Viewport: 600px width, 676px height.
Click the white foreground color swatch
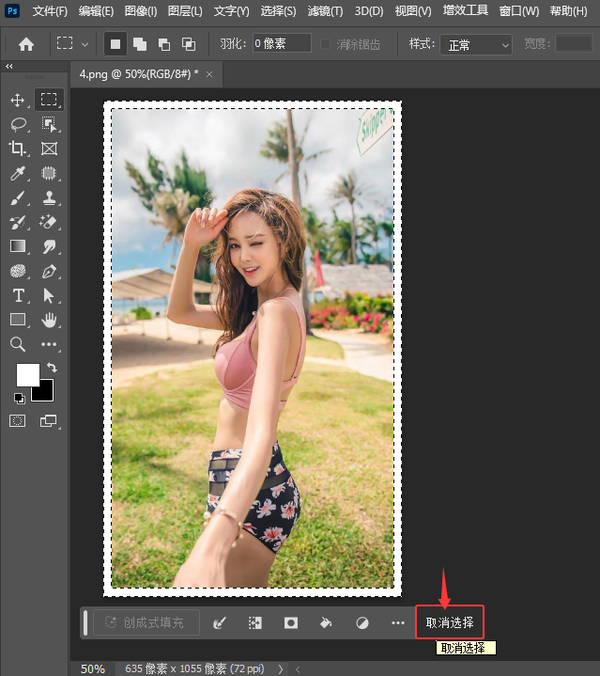coord(27,374)
